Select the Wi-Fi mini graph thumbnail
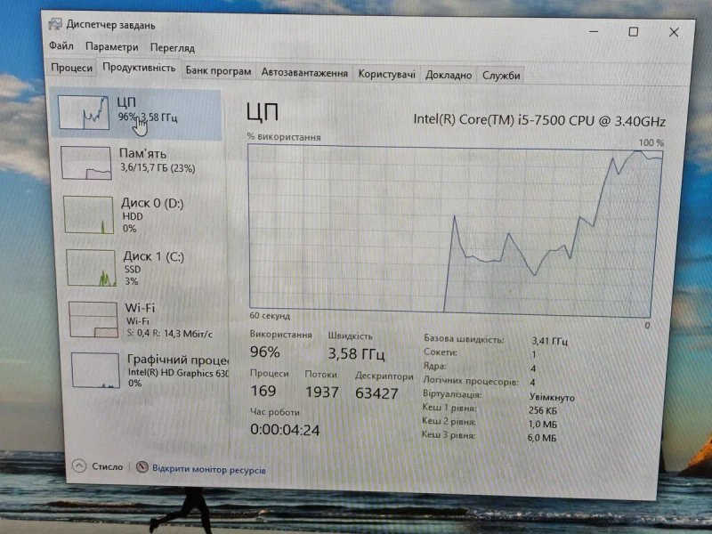The height and width of the screenshot is (534, 712). click(x=93, y=320)
